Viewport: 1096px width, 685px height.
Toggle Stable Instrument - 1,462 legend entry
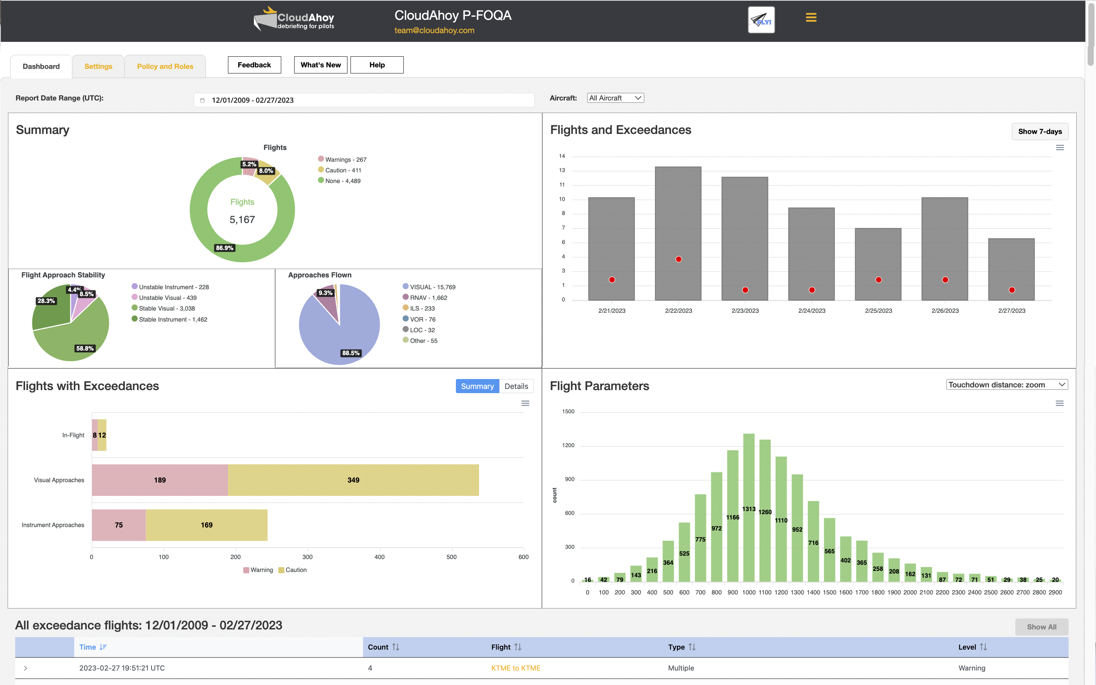[x=169, y=319]
